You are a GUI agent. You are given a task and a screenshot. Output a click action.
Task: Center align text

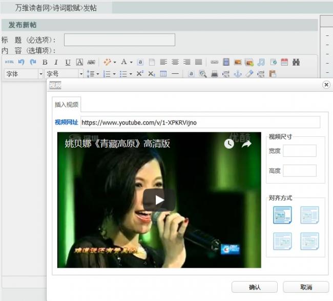[x=175, y=62]
